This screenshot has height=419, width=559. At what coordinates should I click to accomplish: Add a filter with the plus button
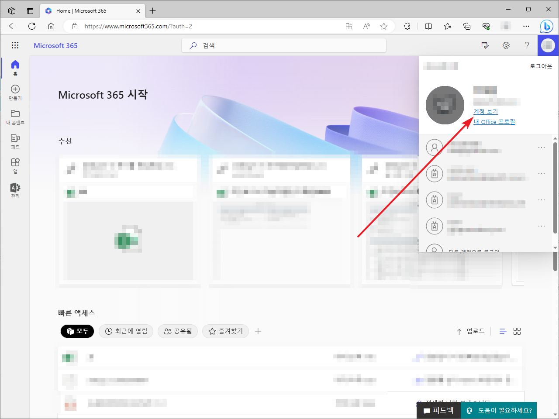pos(258,331)
